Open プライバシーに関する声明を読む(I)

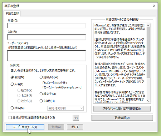[x=122, y=109]
